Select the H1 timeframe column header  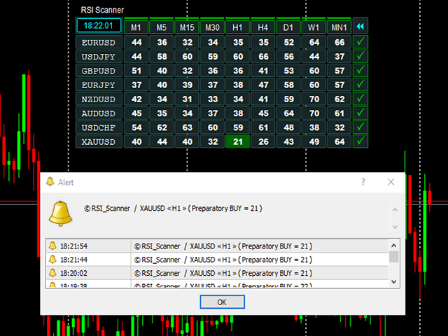(x=237, y=27)
